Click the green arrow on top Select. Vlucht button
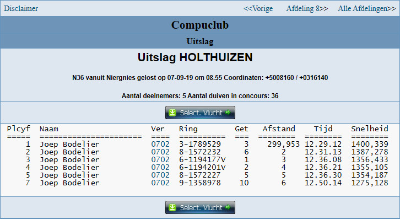The height and width of the screenshot is (219, 400). click(x=228, y=113)
